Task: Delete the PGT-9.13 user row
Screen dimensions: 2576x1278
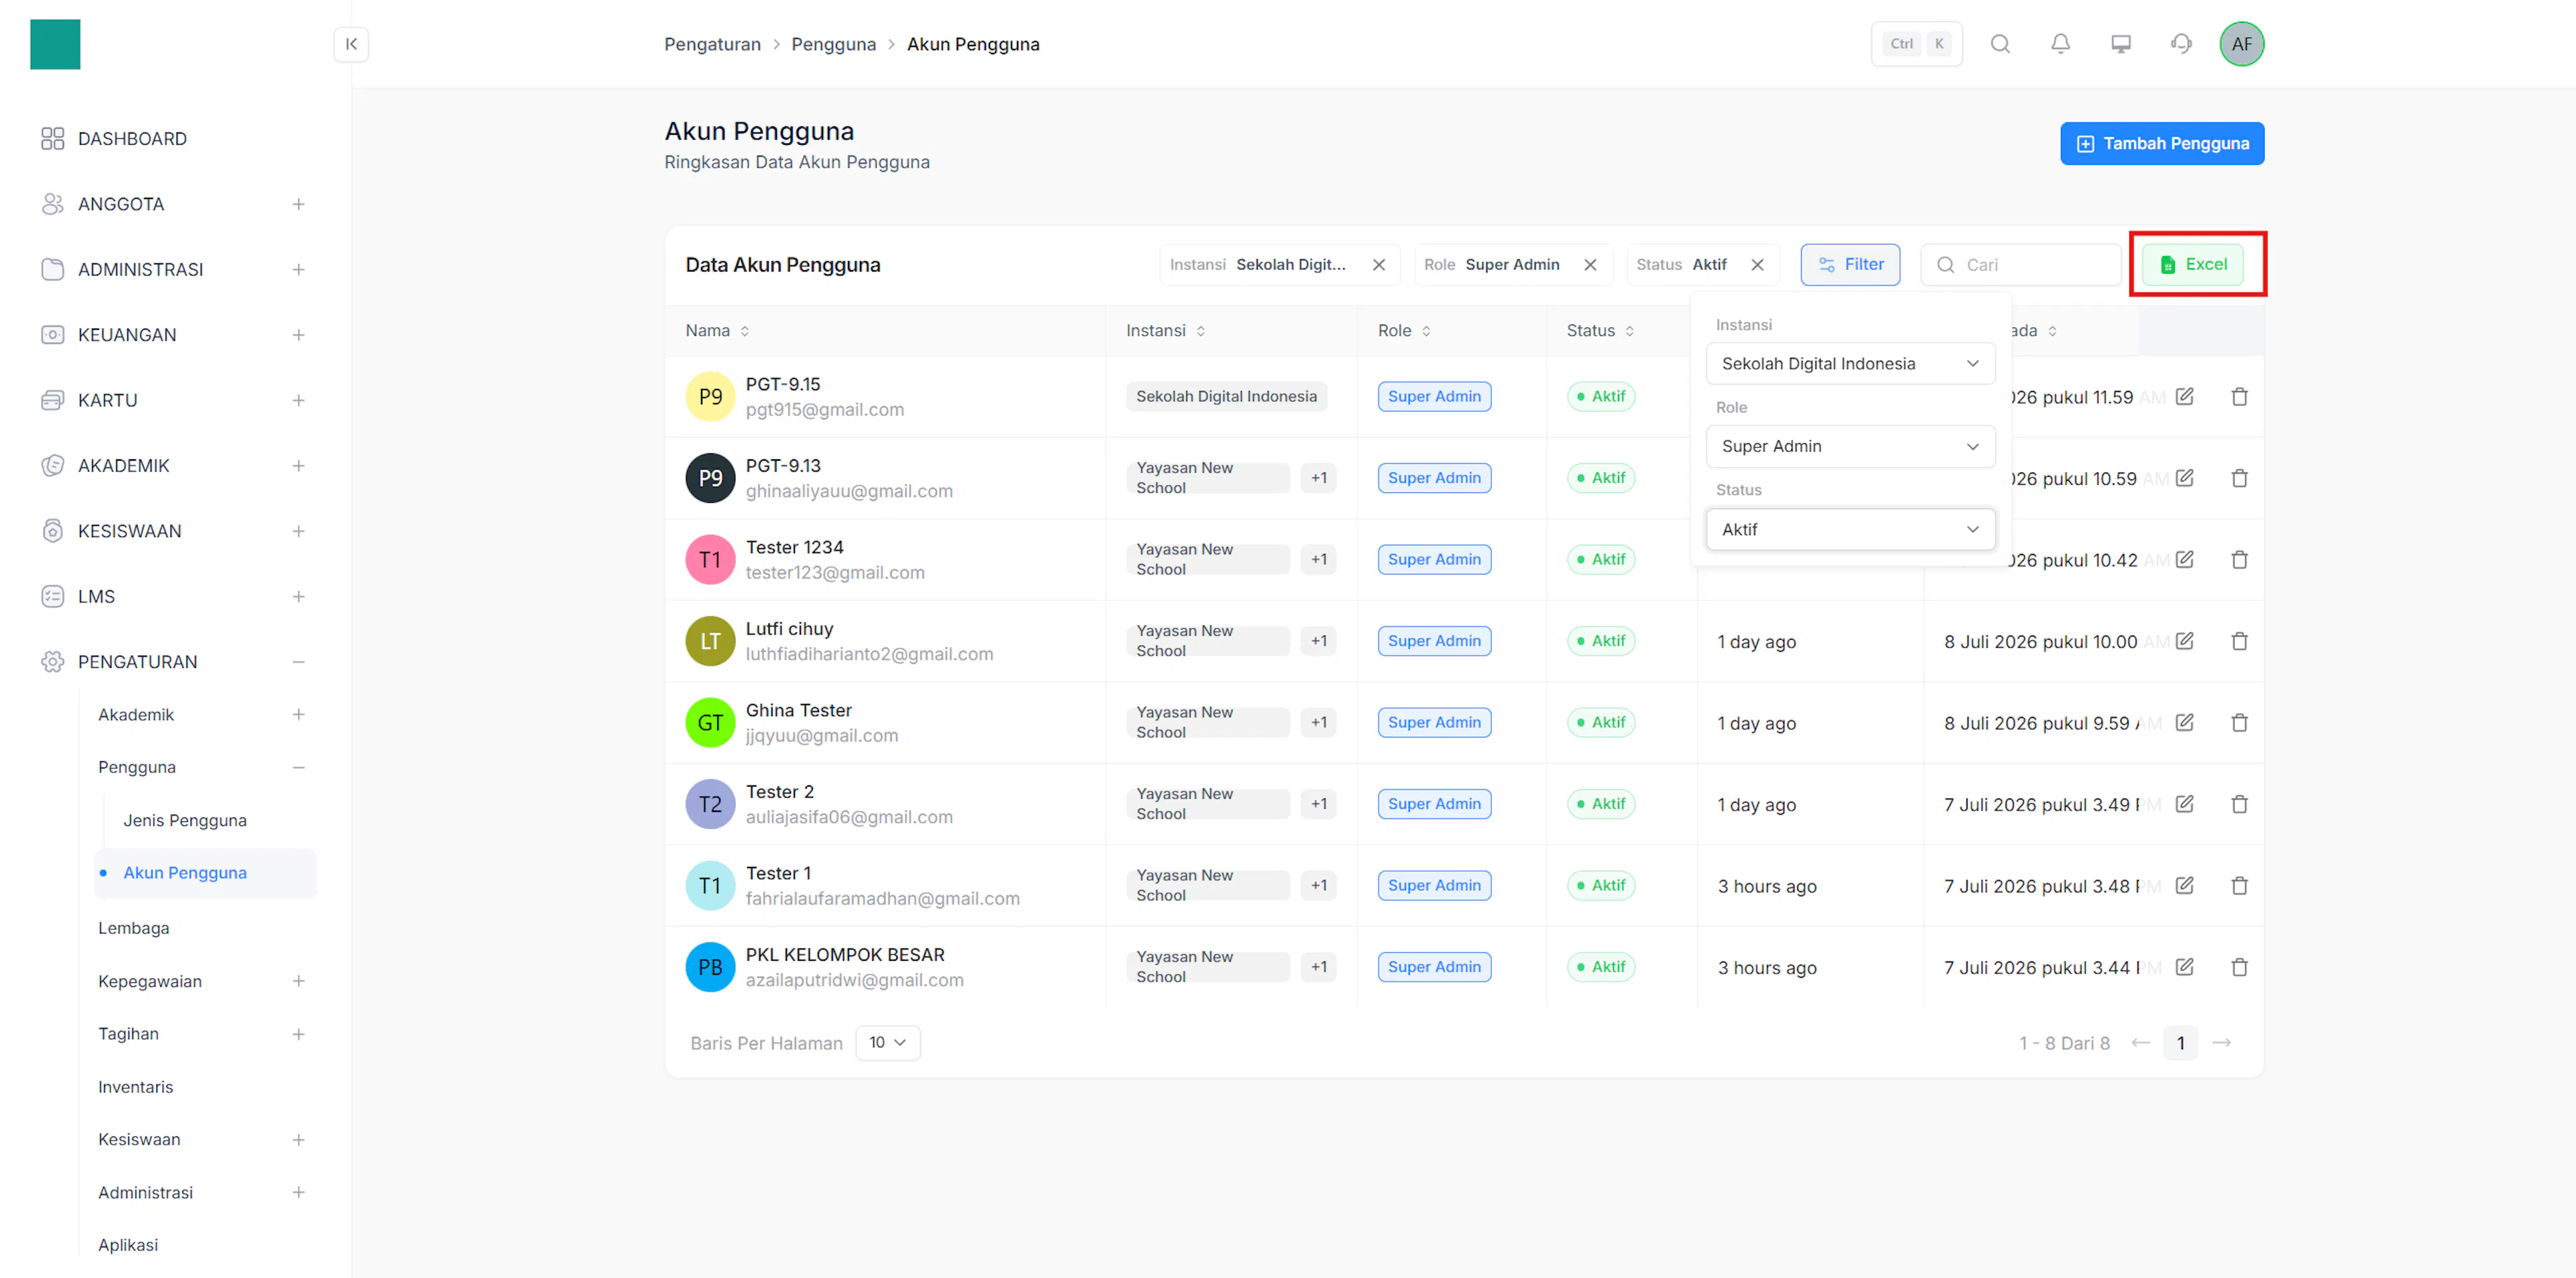Action: coord(2240,479)
